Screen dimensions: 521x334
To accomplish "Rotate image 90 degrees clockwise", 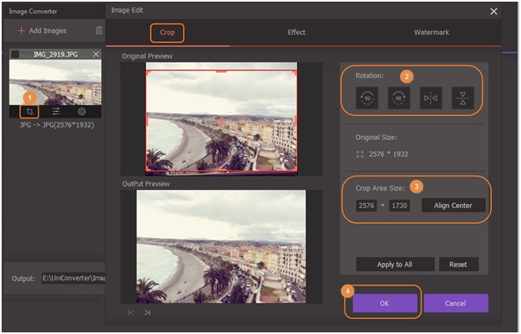I will coord(398,97).
